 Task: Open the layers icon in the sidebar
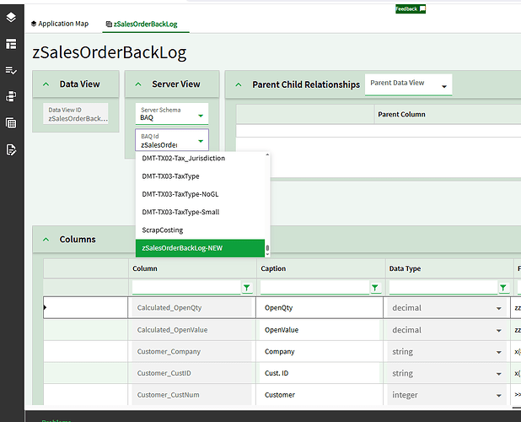click(x=11, y=17)
